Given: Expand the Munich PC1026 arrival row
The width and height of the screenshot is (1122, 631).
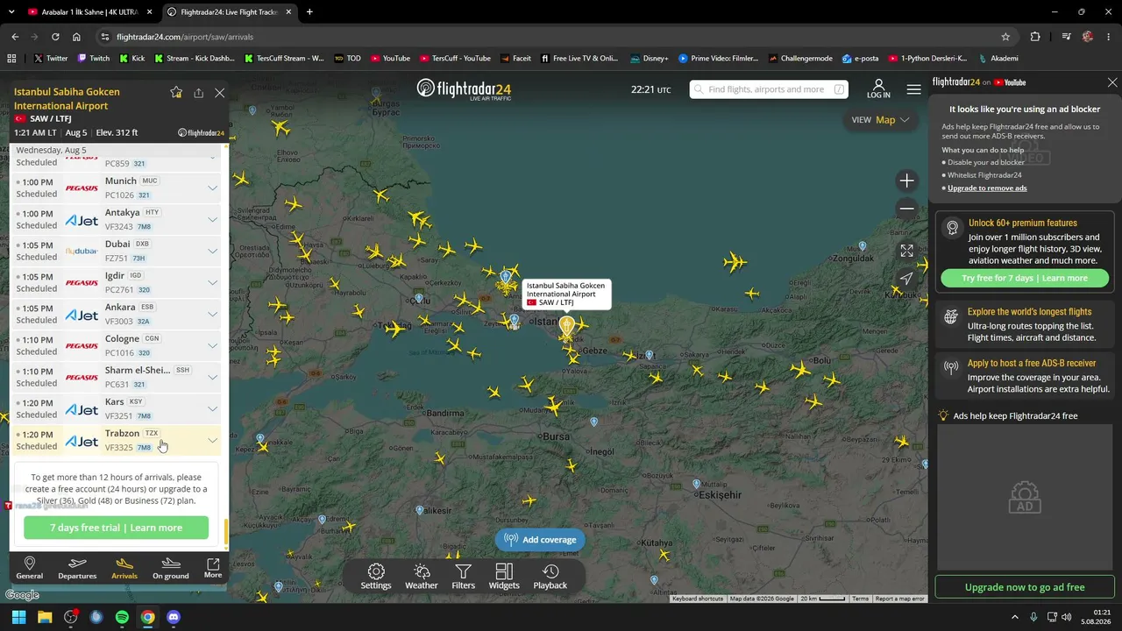Looking at the screenshot, I should click(212, 188).
